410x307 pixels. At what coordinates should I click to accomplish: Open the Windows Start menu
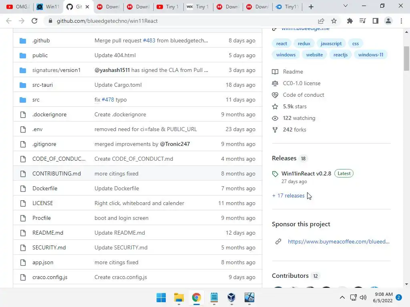click(161, 297)
